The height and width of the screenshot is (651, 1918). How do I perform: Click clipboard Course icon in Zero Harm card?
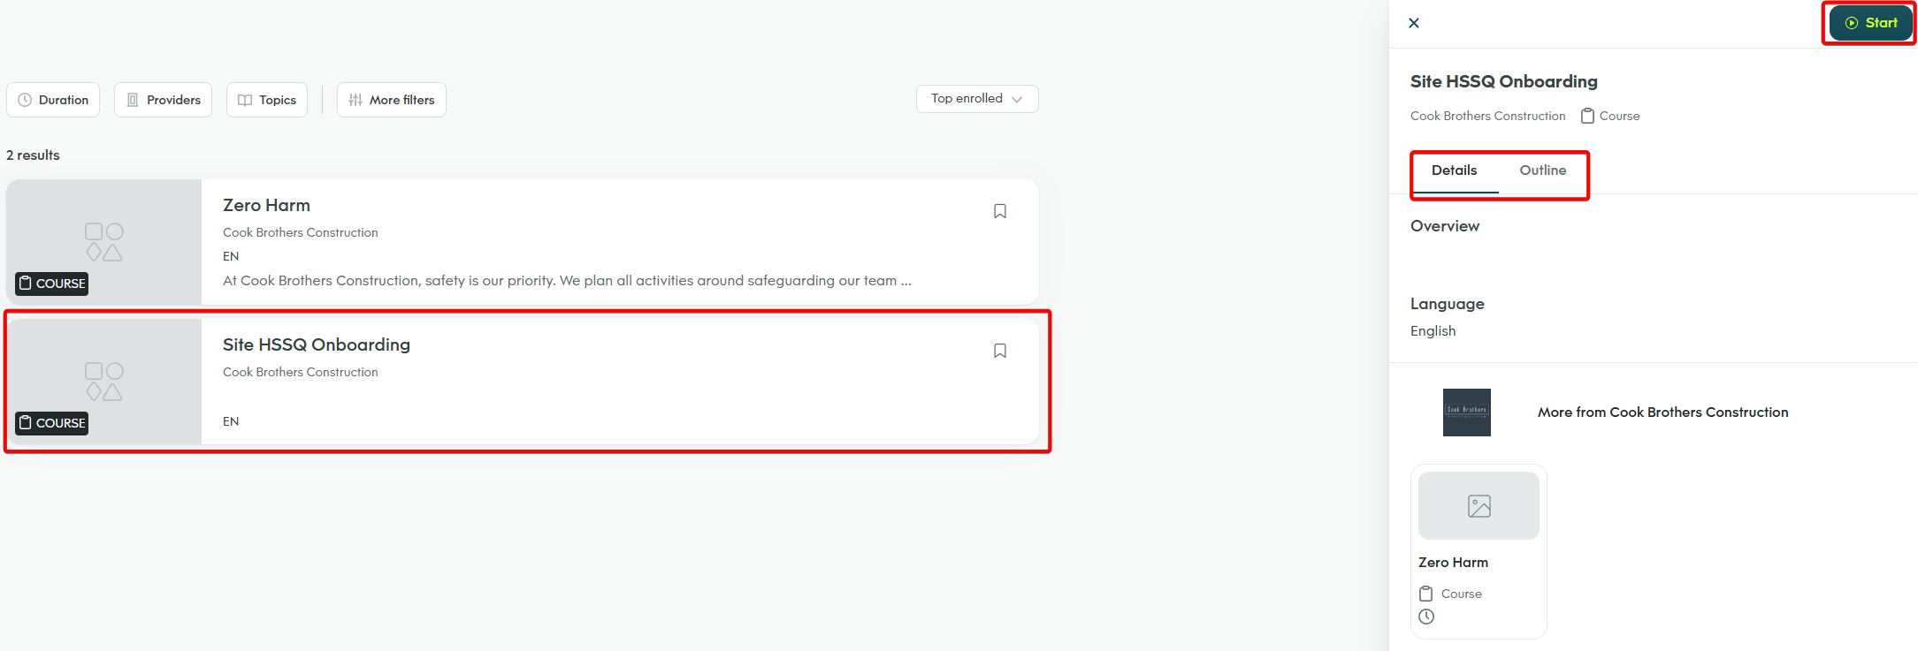coord(1425,594)
